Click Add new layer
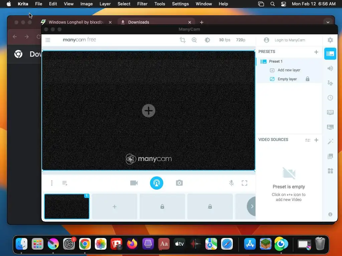Image resolution: width=342 pixels, height=256 pixels. point(289,70)
